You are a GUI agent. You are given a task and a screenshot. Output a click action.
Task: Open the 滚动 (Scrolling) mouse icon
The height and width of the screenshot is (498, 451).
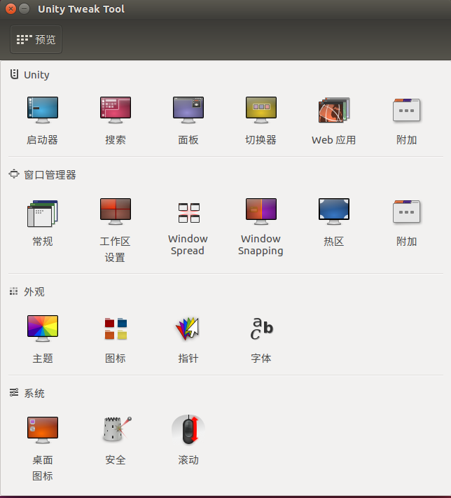pyautogui.click(x=188, y=430)
